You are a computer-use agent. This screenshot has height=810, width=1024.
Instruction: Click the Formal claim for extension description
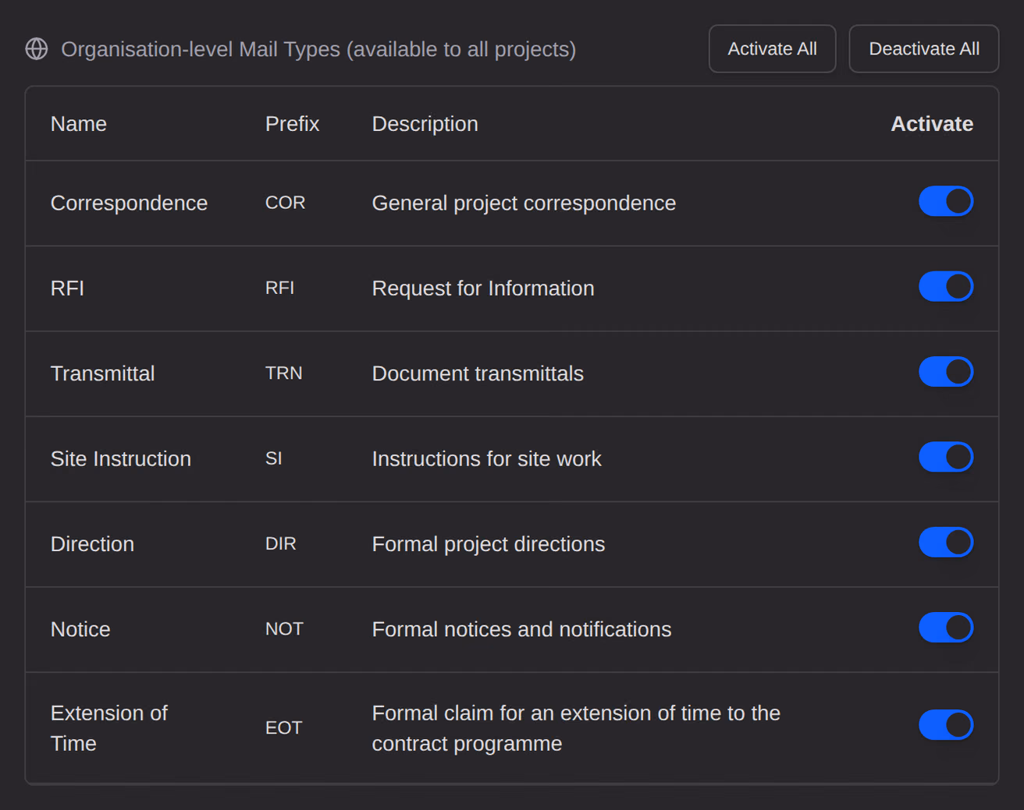(x=576, y=728)
